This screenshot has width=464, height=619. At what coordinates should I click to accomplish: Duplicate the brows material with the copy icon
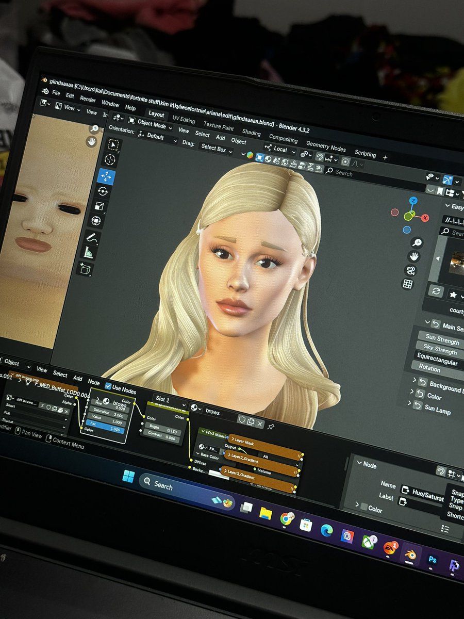[x=251, y=421]
